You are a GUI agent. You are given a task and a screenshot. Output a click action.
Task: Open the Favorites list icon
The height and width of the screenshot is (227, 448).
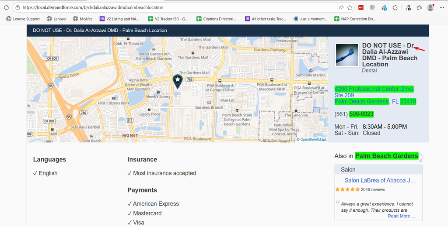pyautogui.click(x=419, y=8)
